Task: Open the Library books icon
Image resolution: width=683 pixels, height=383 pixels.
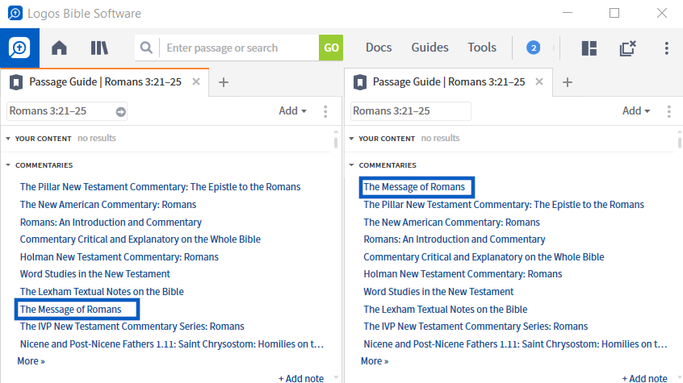Action: pyautogui.click(x=99, y=48)
